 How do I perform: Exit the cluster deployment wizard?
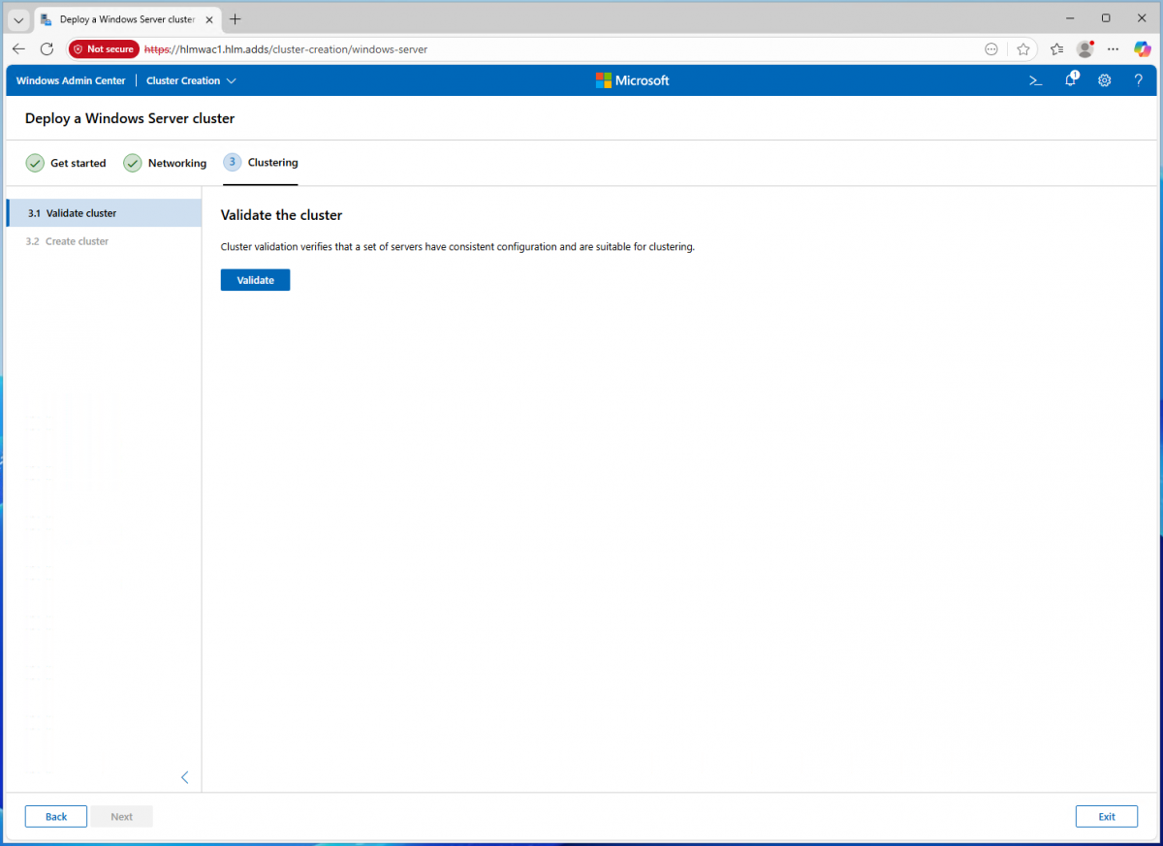(1106, 816)
